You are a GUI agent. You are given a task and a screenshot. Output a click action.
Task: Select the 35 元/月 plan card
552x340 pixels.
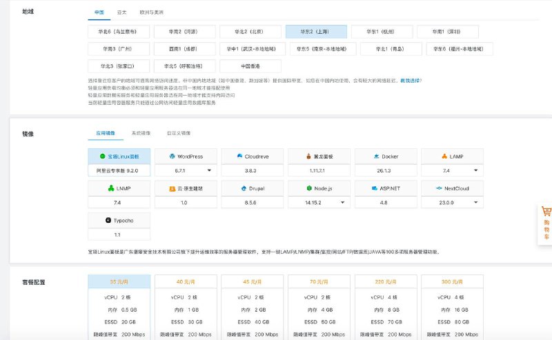click(119, 308)
